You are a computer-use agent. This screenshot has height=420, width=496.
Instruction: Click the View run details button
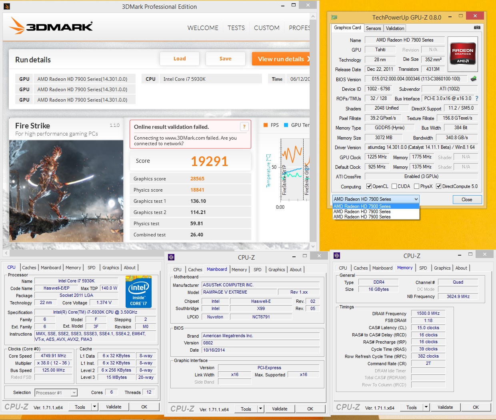pos(281,59)
